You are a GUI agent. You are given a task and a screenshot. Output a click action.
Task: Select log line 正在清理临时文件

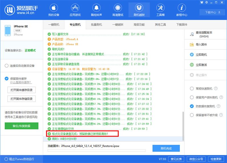(98, 129)
